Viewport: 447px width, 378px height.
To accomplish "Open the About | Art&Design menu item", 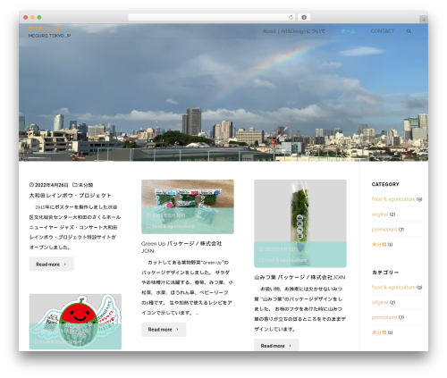I will point(293,31).
